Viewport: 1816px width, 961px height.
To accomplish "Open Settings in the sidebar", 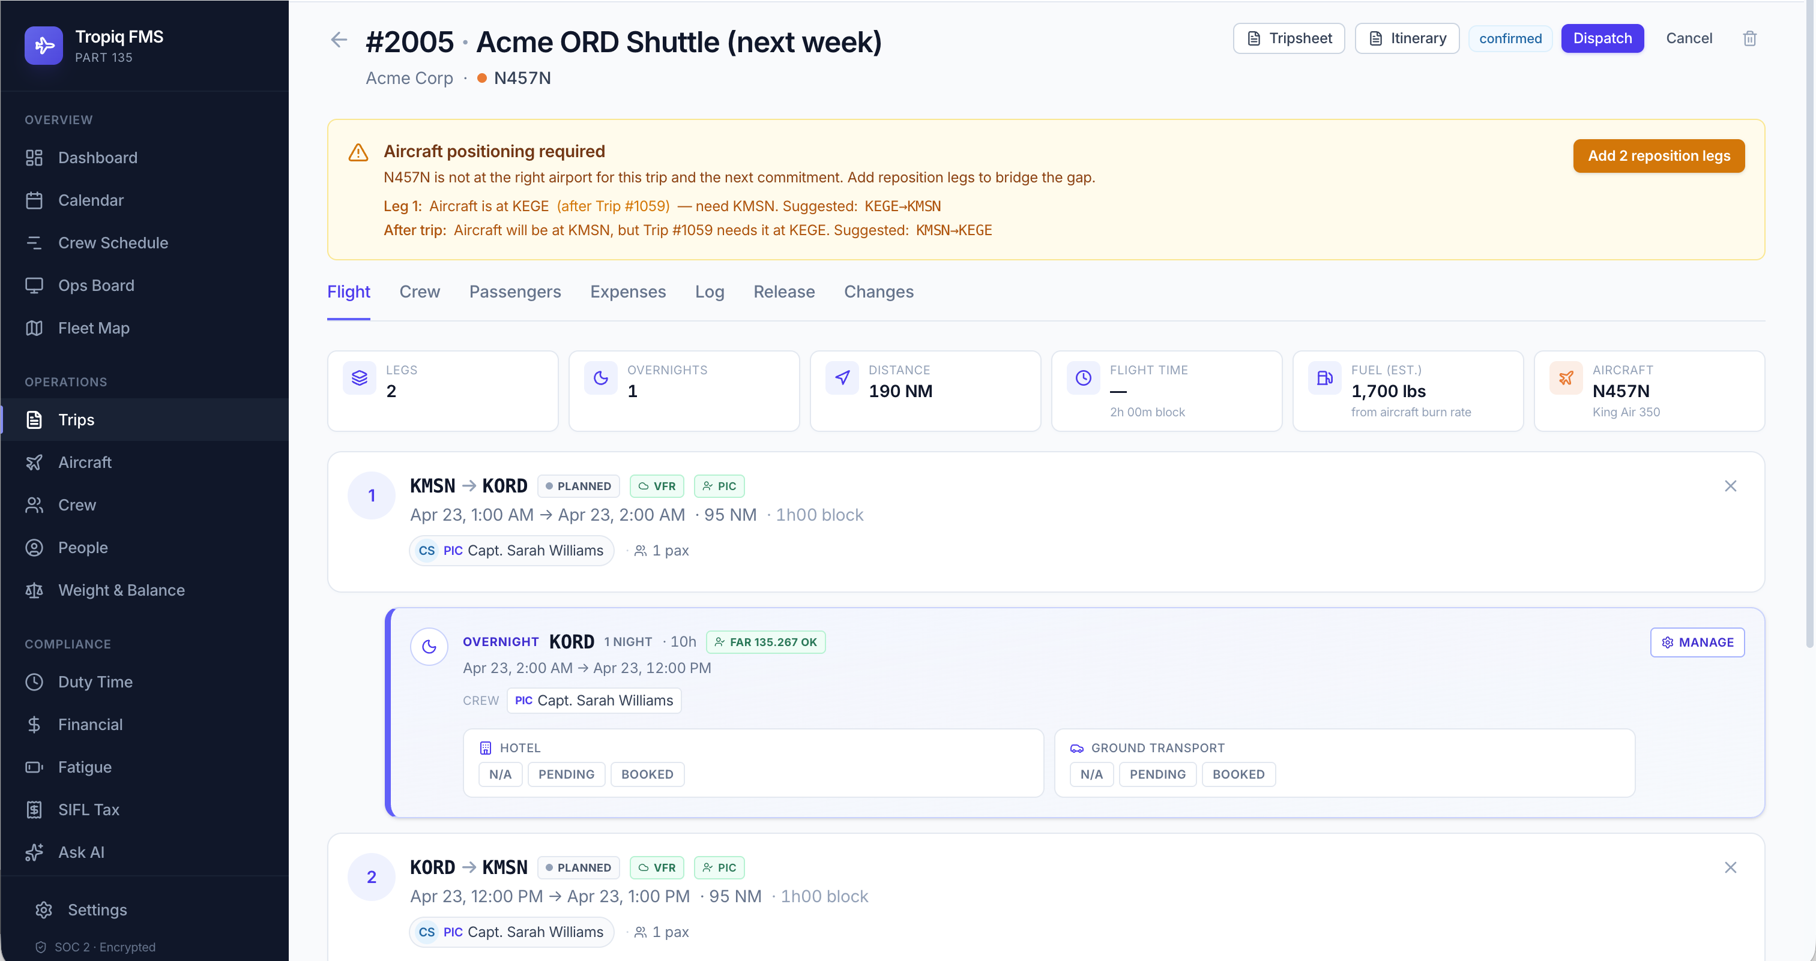I will coord(97,909).
